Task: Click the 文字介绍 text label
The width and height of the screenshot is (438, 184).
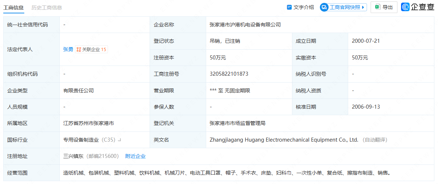Action: point(304,7)
